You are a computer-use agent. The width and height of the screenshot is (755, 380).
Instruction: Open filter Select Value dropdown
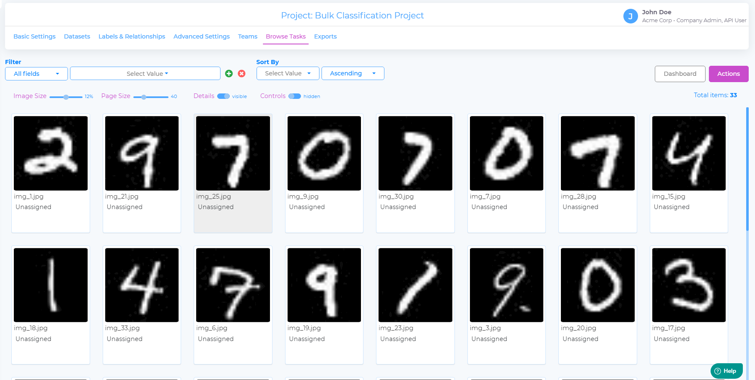coord(145,74)
